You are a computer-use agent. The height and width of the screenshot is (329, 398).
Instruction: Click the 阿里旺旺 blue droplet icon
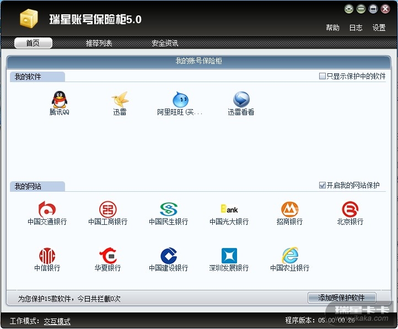pos(180,99)
